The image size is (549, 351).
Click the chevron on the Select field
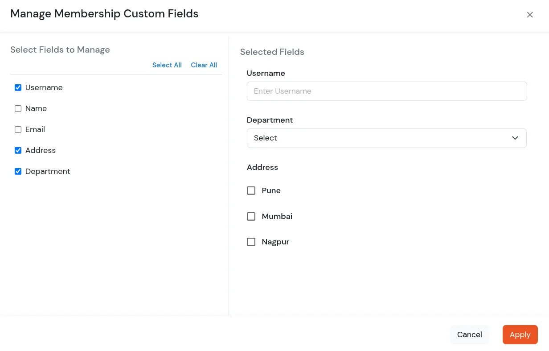tap(515, 138)
